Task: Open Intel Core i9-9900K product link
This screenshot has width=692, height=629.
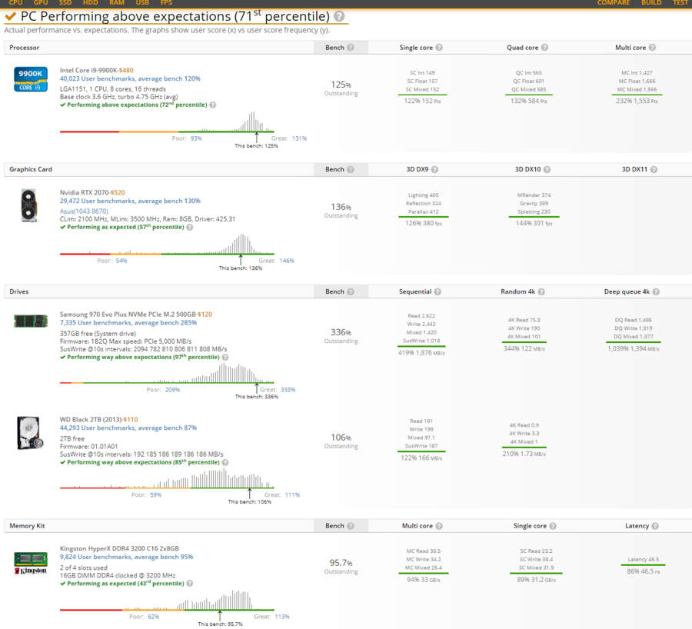Action: click(88, 70)
